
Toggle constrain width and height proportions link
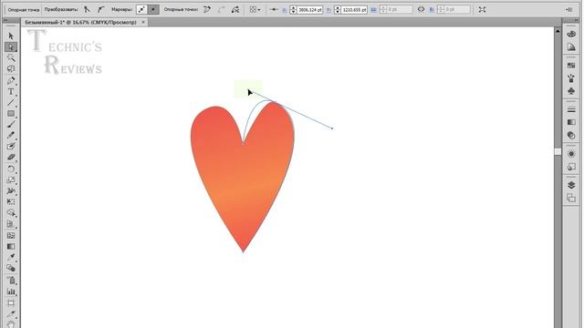click(421, 10)
